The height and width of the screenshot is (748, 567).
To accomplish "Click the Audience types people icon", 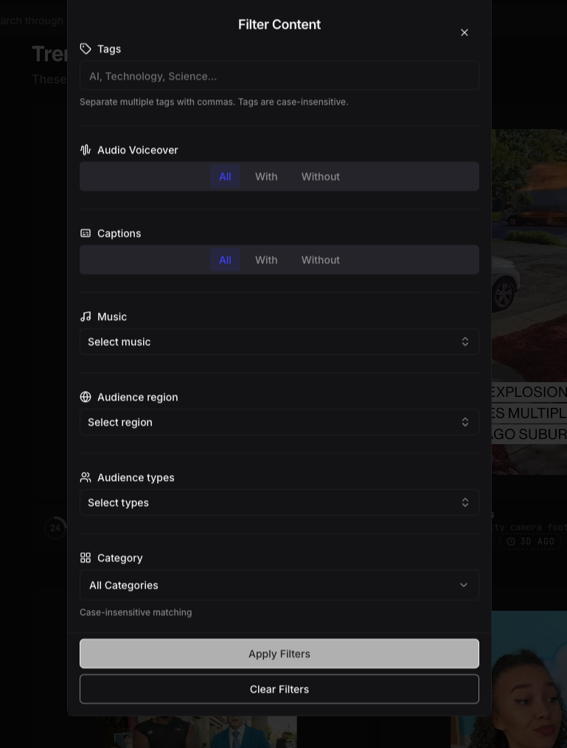I will [x=86, y=477].
